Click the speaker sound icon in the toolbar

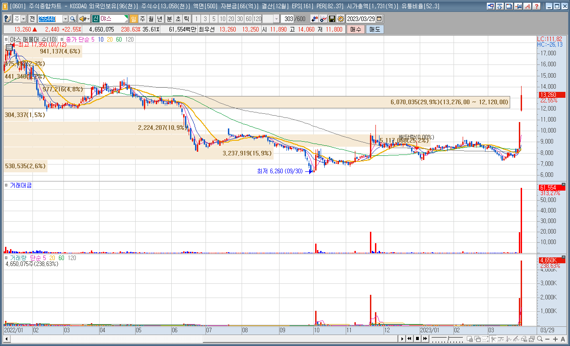coord(82,19)
